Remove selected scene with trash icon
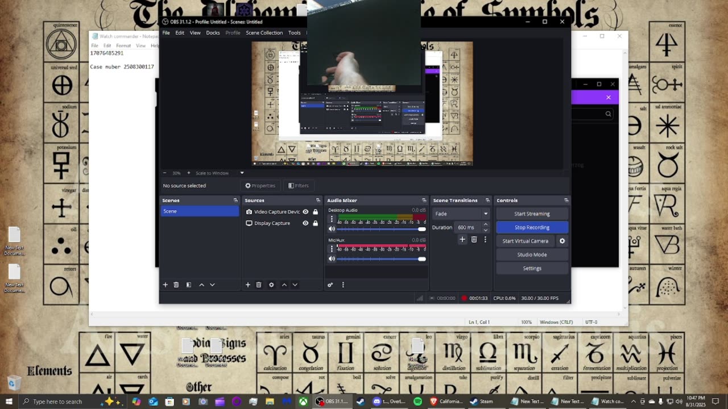The height and width of the screenshot is (409, 728). click(176, 285)
